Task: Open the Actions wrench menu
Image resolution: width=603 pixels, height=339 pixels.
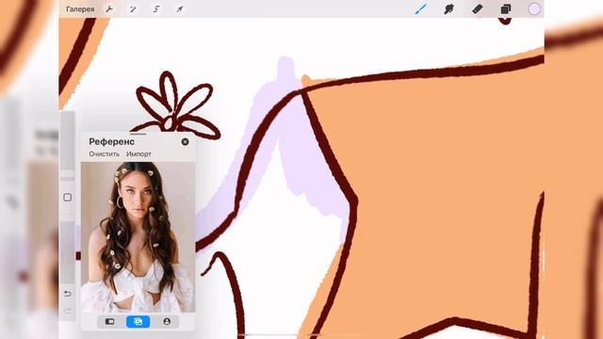Action: pos(109,8)
